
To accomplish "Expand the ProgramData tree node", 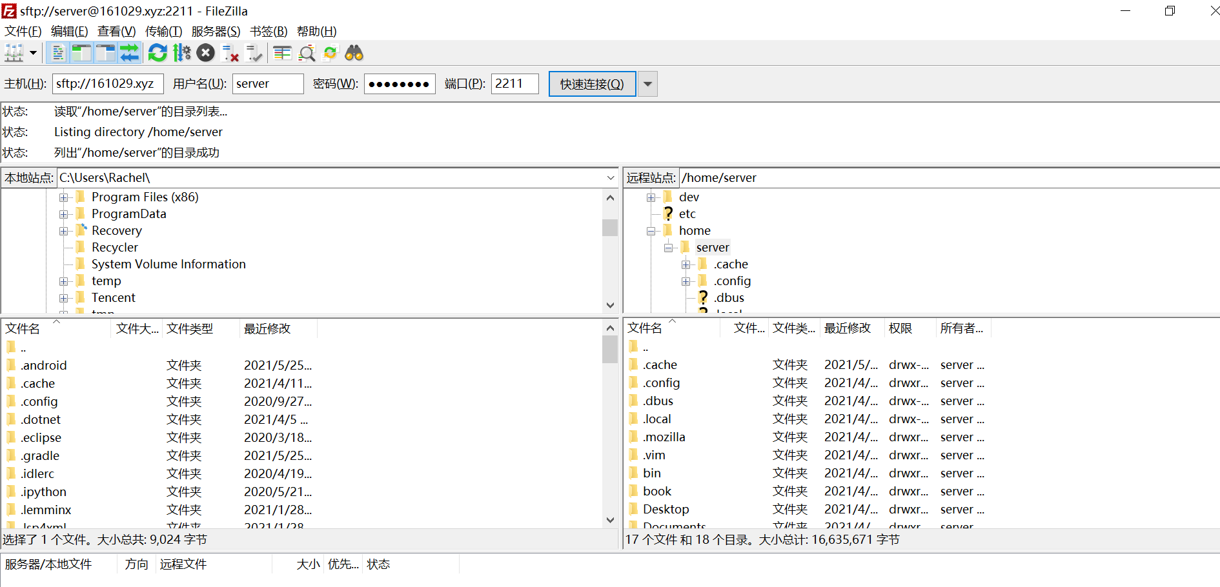I will (63, 214).
